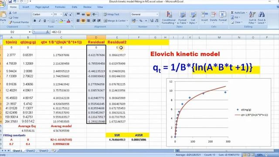
Task: Click the Insert Worksheet tab icon
Action: pos(54,151)
